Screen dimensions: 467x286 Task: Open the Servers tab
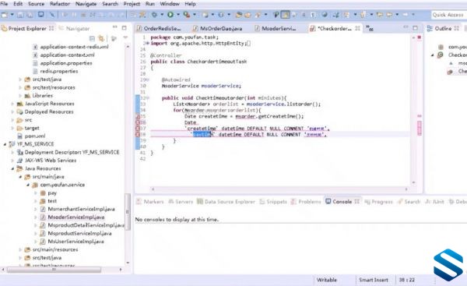(x=181, y=202)
